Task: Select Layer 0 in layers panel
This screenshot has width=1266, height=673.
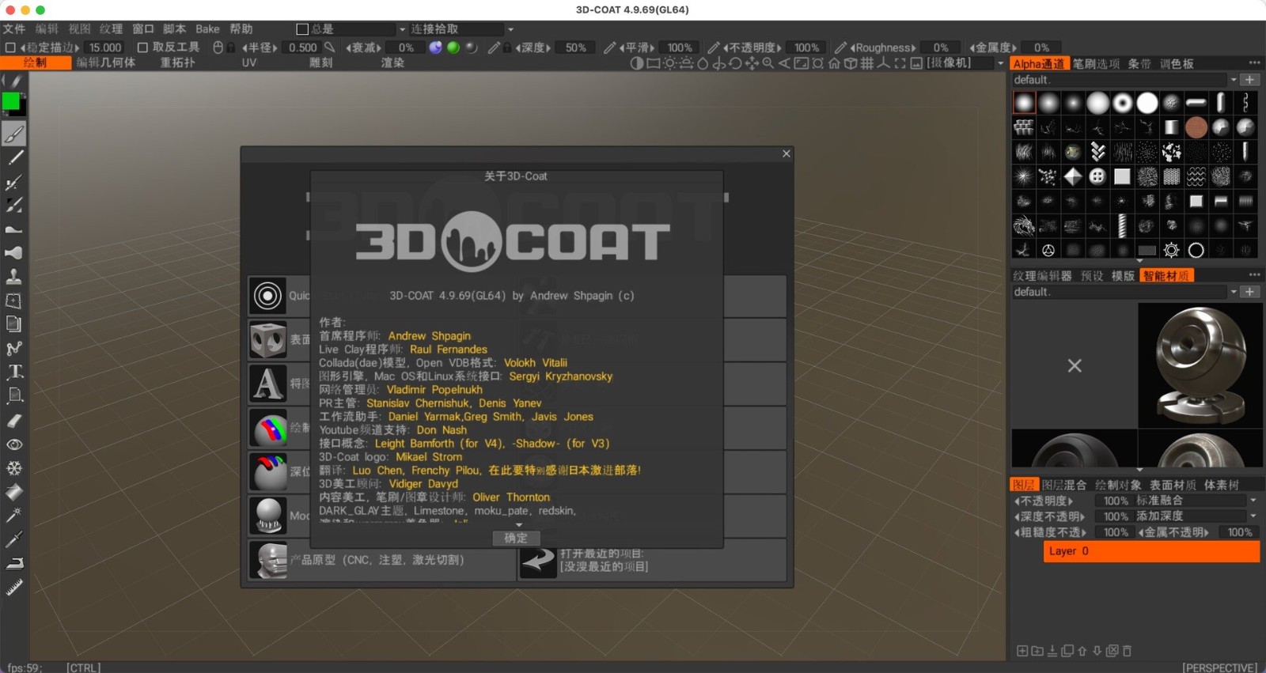Action: (x=1151, y=551)
